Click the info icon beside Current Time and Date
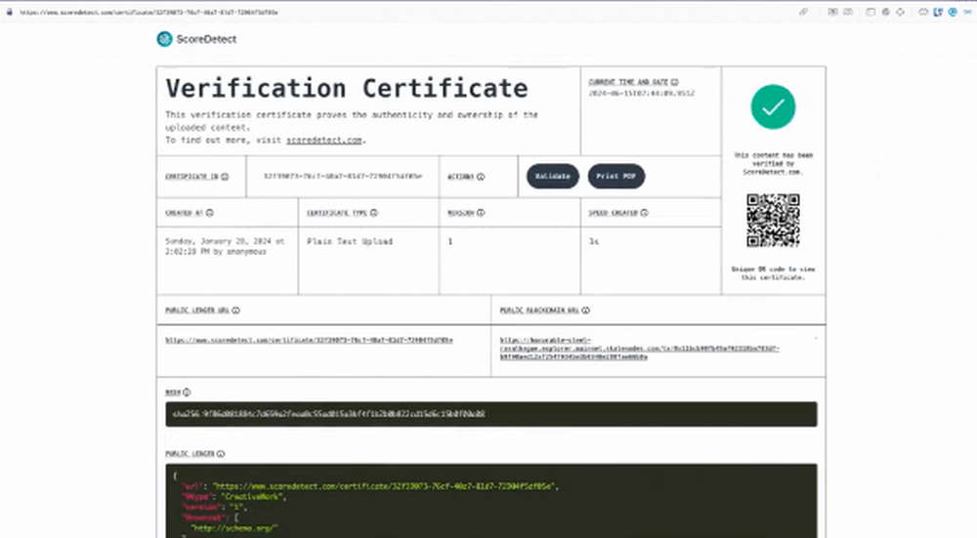The width and height of the screenshot is (977, 538). pyautogui.click(x=674, y=82)
